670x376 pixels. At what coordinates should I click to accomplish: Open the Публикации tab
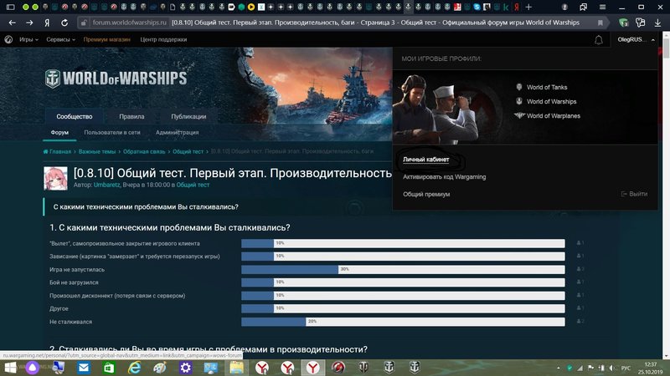pos(188,117)
